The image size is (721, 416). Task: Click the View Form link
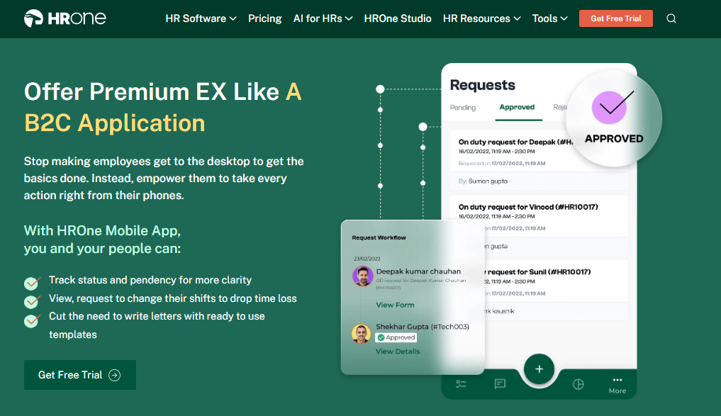[395, 305]
